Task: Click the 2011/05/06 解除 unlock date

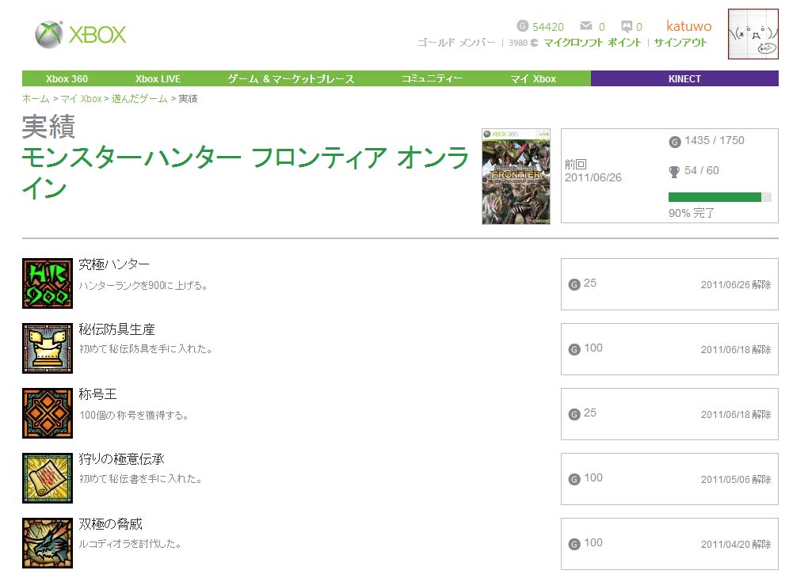Action: coord(736,480)
